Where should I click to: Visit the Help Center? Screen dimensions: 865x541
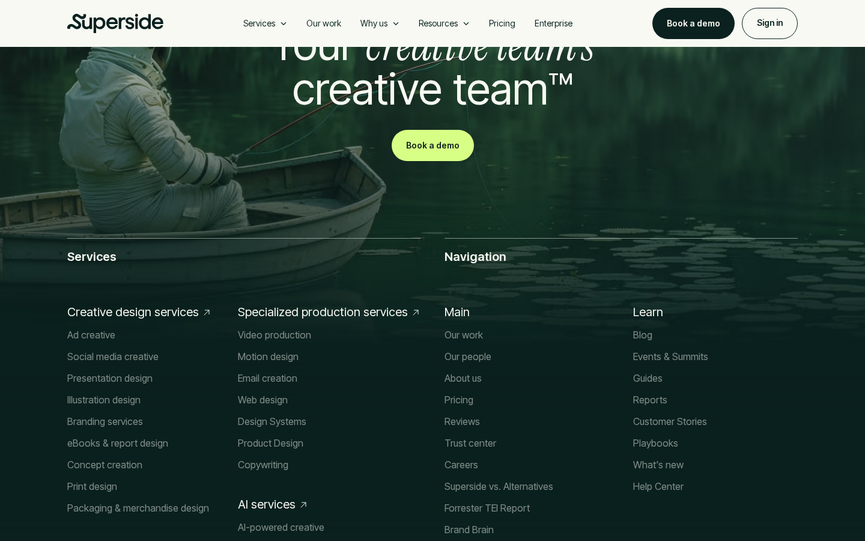pos(658,486)
